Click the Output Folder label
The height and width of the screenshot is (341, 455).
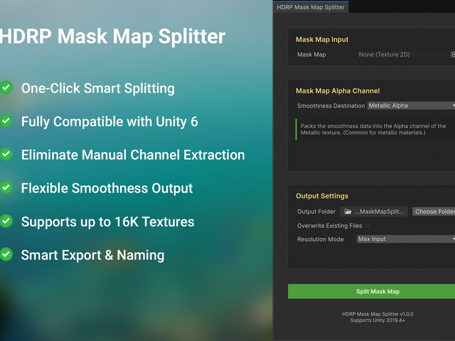click(316, 211)
